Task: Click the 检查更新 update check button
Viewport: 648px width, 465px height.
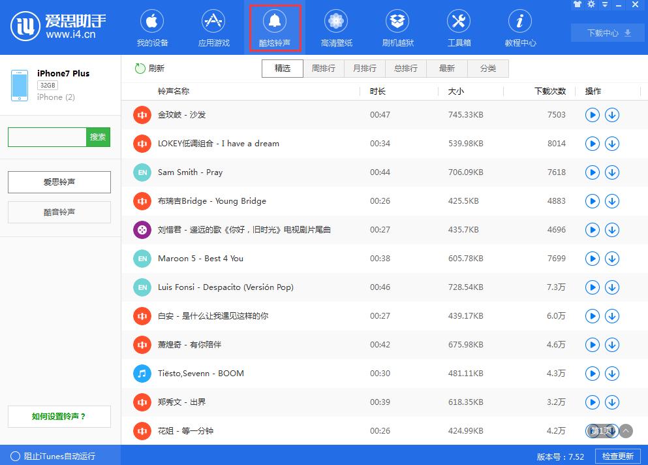Action: pos(617,457)
